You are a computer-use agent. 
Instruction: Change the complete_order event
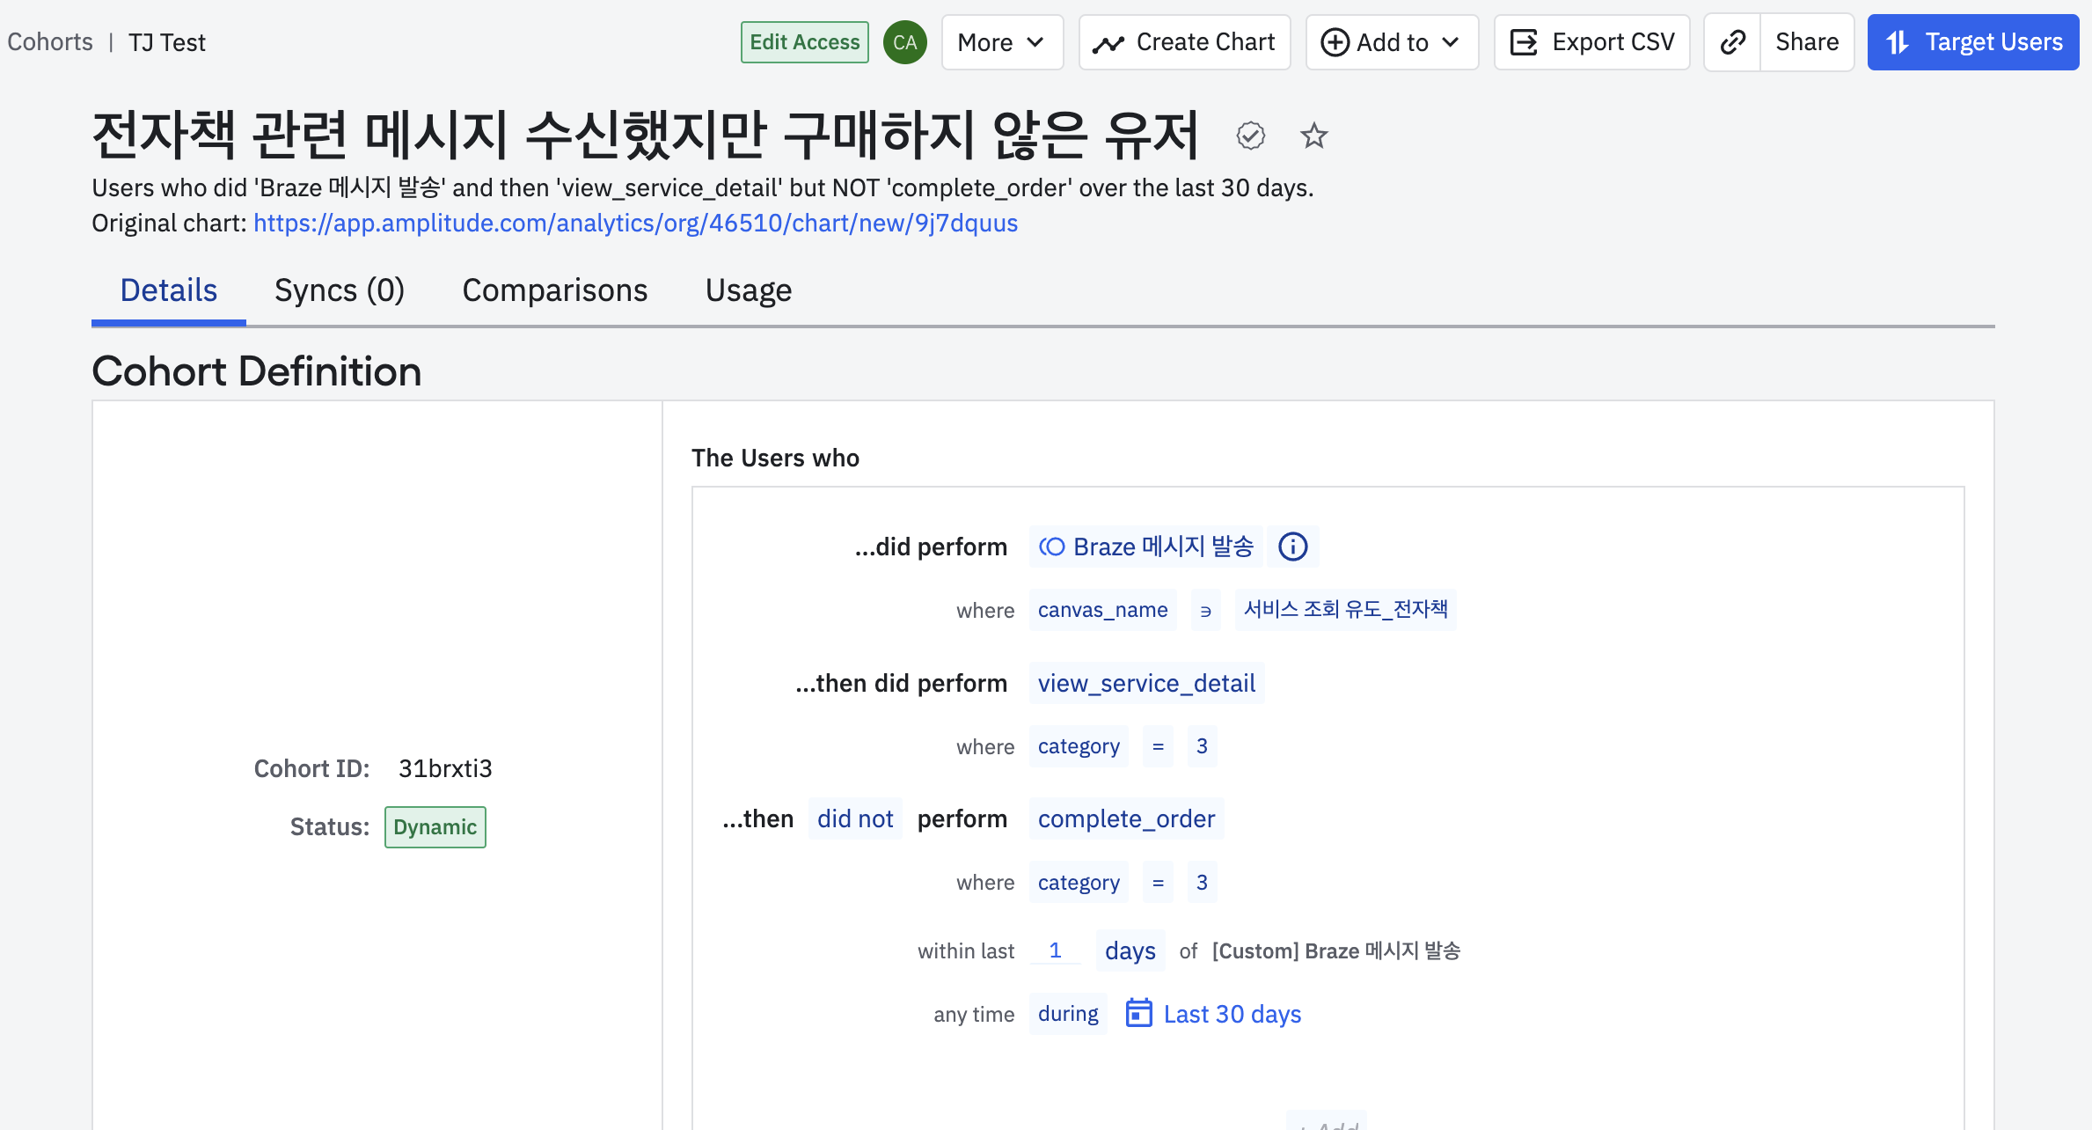coord(1126,818)
